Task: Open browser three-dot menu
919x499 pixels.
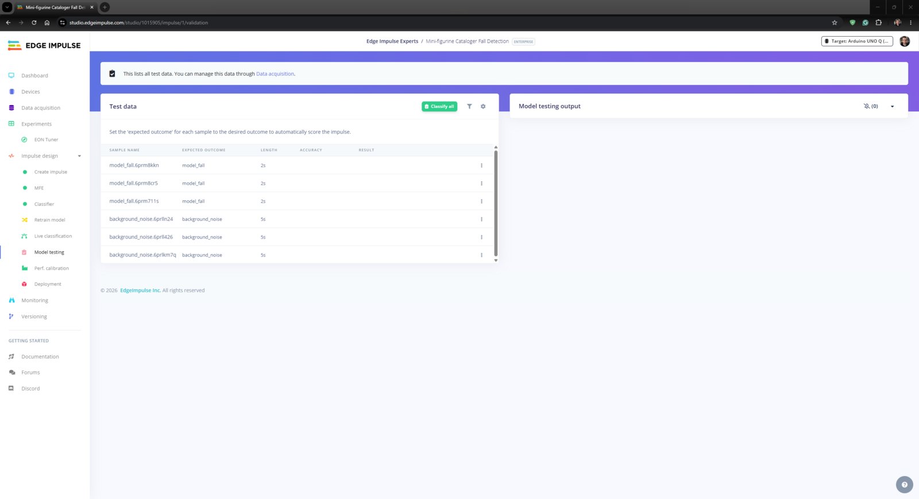Action: pyautogui.click(x=910, y=23)
